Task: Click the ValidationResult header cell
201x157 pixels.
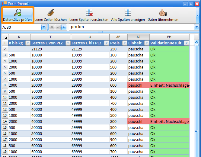Action: [x=170, y=43]
